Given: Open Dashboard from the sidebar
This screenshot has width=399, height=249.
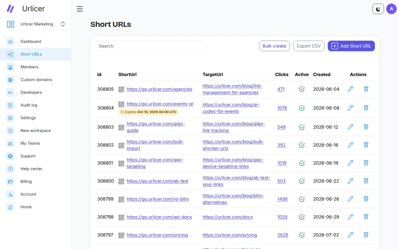Looking at the screenshot, I should coord(35,41).
